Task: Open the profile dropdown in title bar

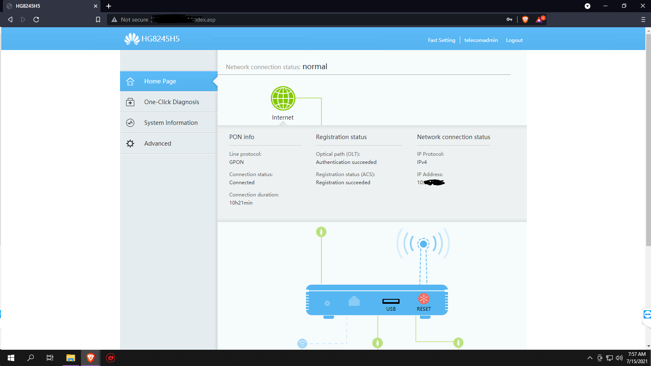Action: tap(588, 6)
